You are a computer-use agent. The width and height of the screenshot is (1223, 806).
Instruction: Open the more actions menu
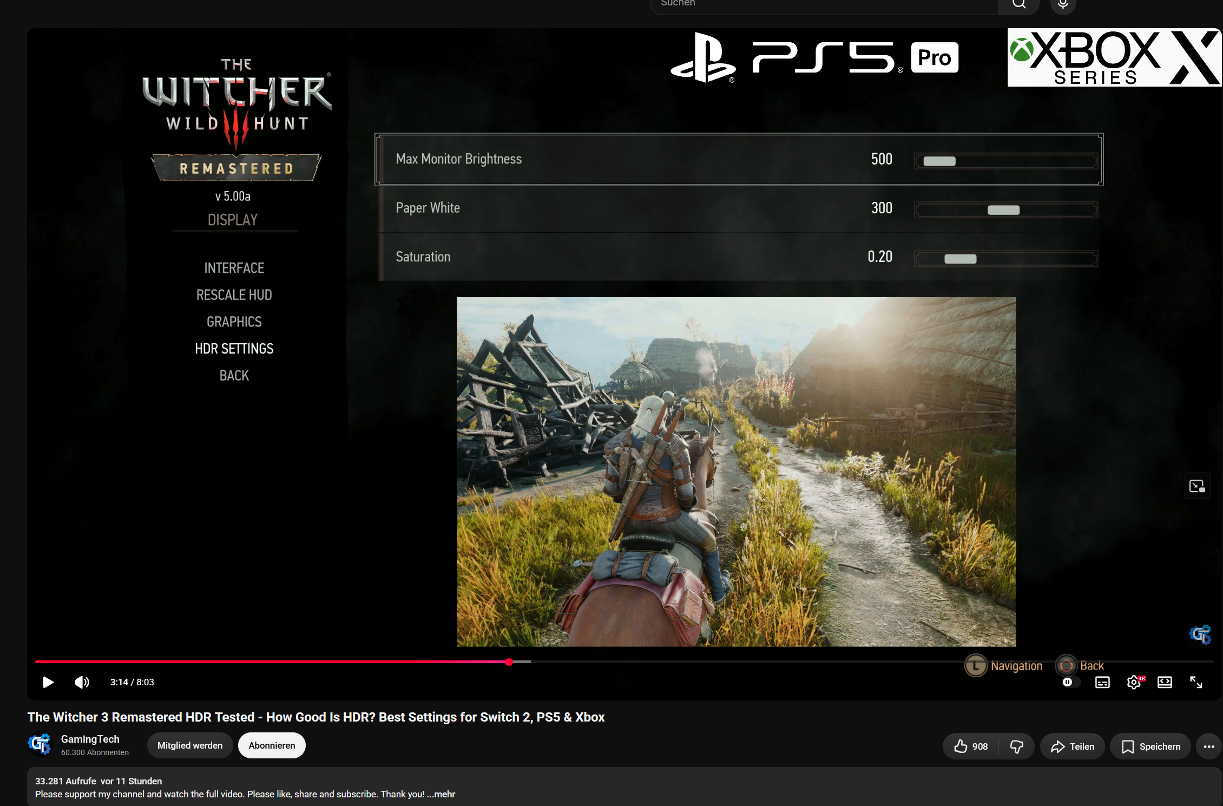point(1209,746)
